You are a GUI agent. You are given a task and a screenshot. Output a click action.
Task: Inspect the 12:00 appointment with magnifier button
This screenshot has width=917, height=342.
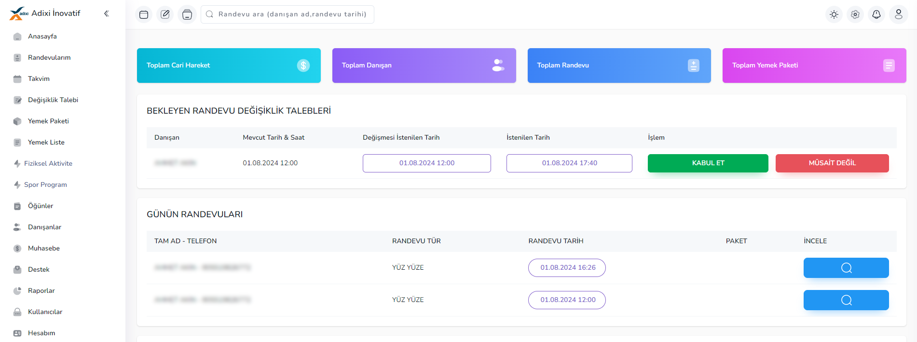point(846,300)
